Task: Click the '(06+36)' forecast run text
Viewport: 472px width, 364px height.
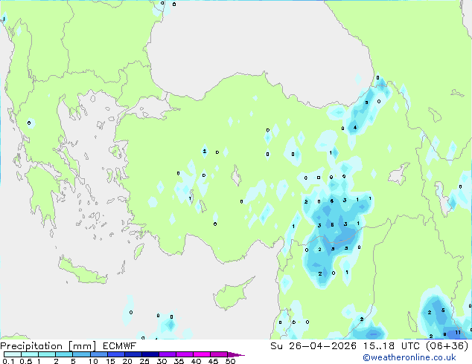Action: tap(447, 346)
